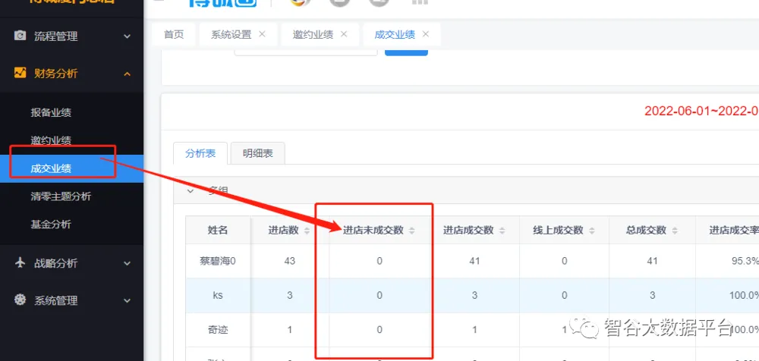Click the 战略分析 airplane icon in sidebar
Image resolution: width=759 pixels, height=361 pixels.
coord(20,263)
